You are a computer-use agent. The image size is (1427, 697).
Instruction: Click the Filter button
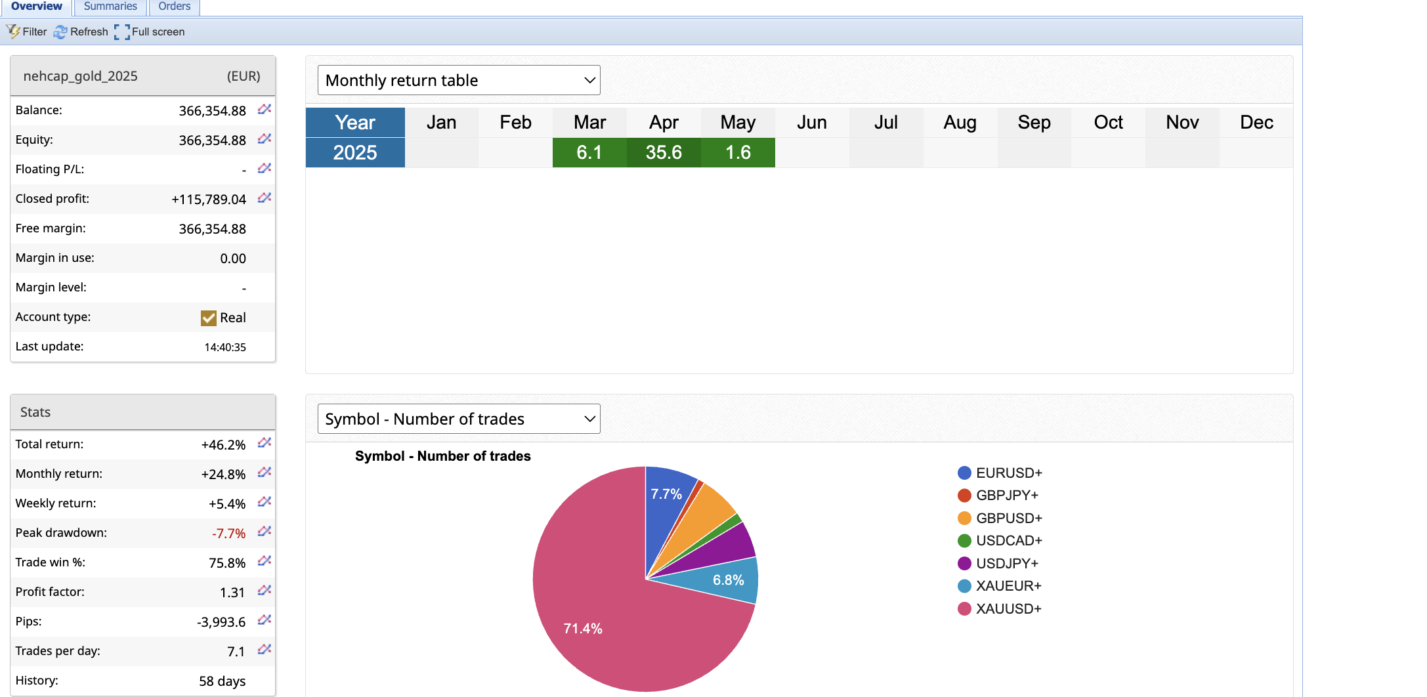click(27, 32)
